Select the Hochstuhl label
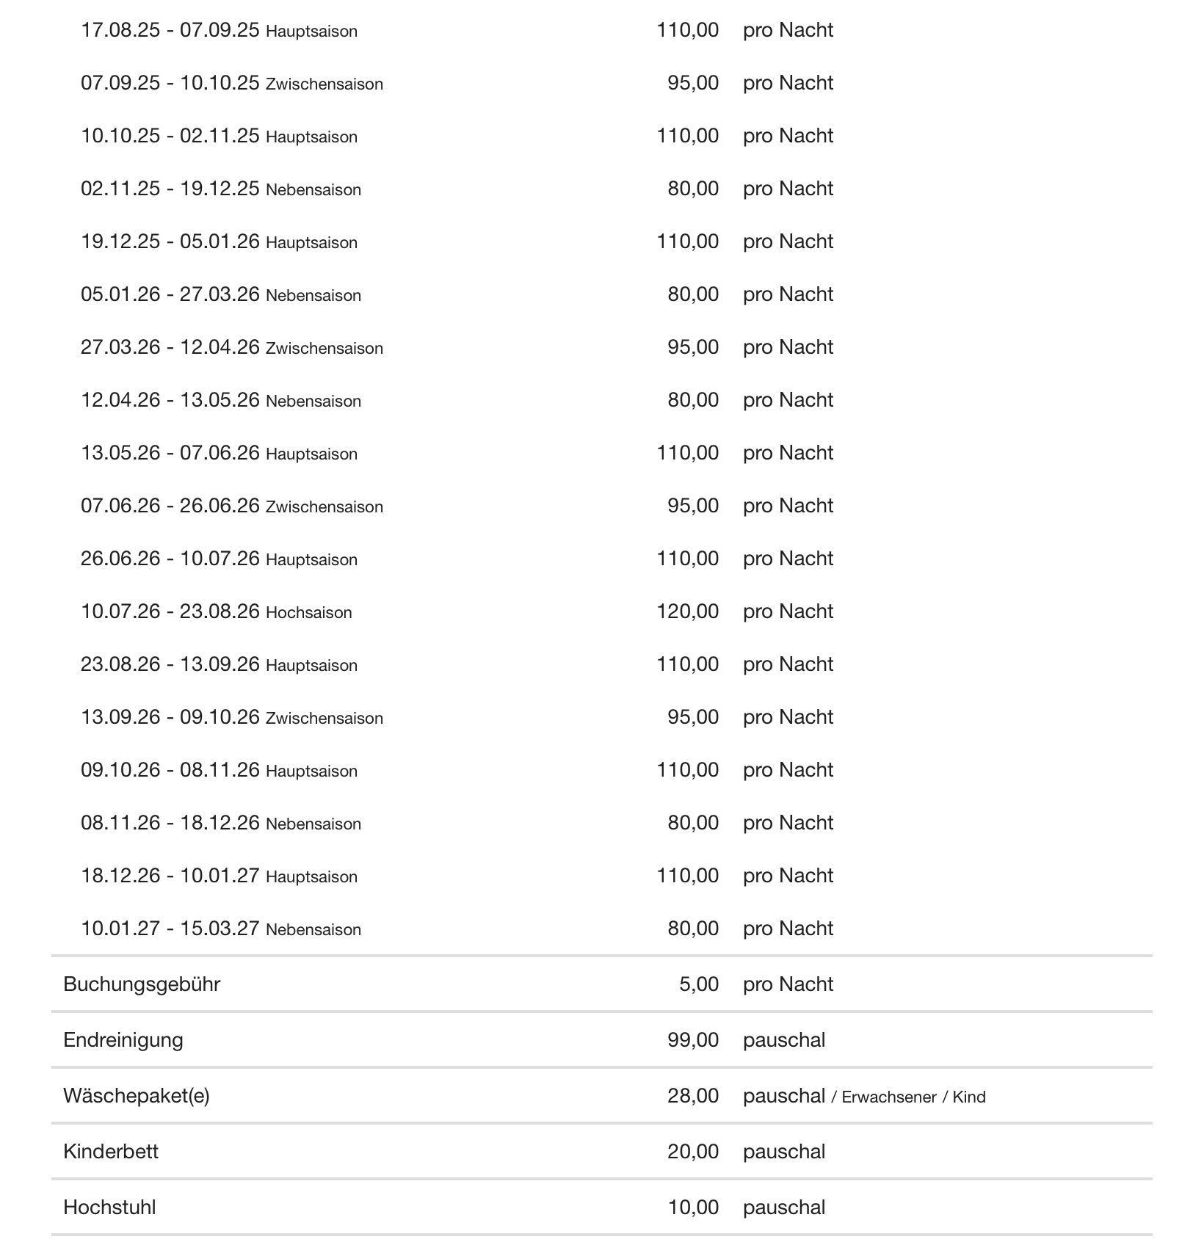This screenshot has width=1204, height=1242. coord(109,1207)
